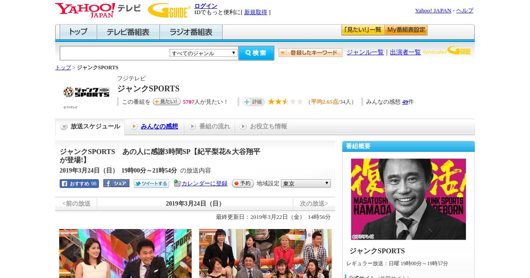Screen dimensions: 530x278
Task: Open the 「見たい!」一覧 button
Action: point(363,30)
